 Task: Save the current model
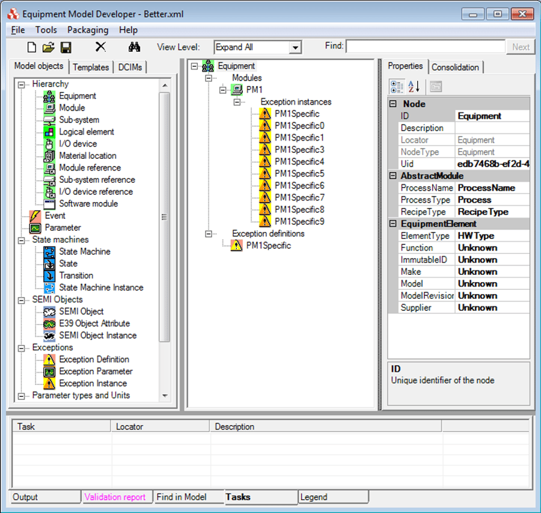(x=66, y=47)
